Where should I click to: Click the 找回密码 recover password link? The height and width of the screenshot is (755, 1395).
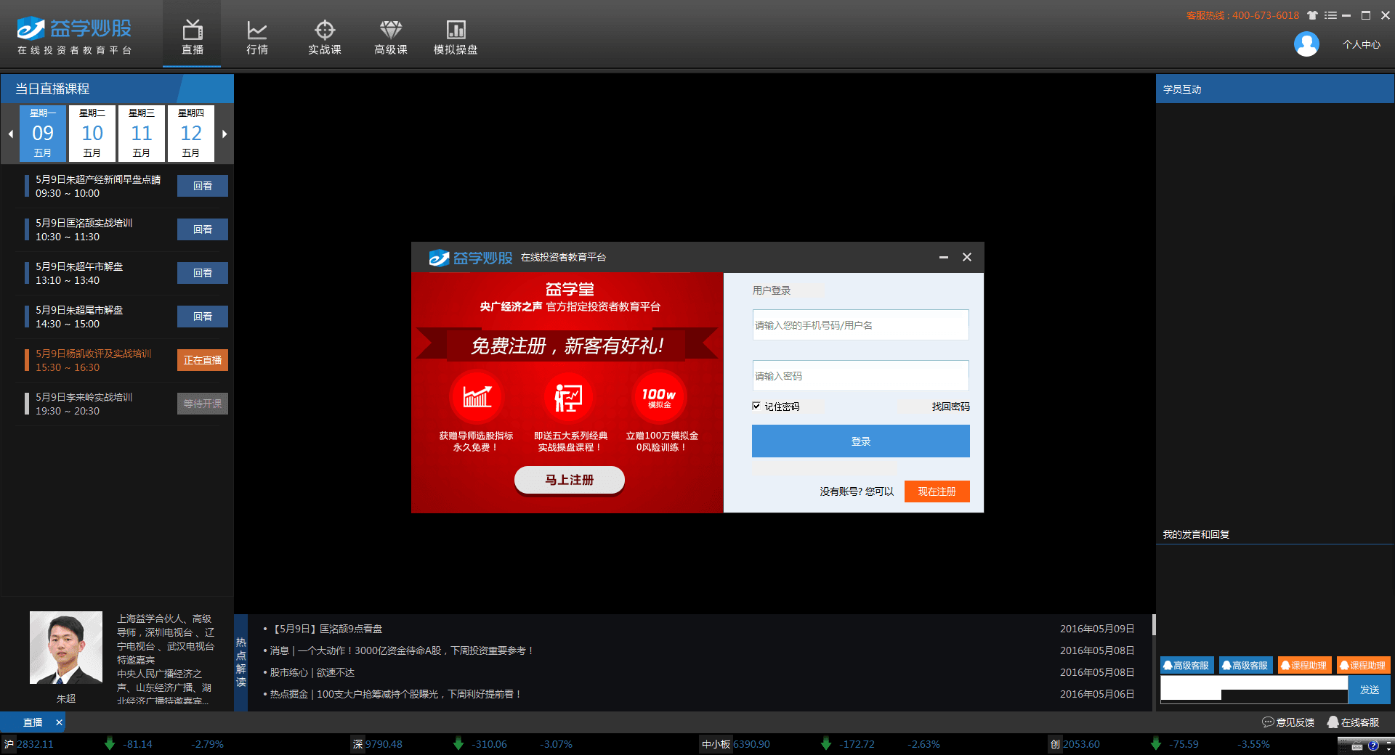point(950,407)
